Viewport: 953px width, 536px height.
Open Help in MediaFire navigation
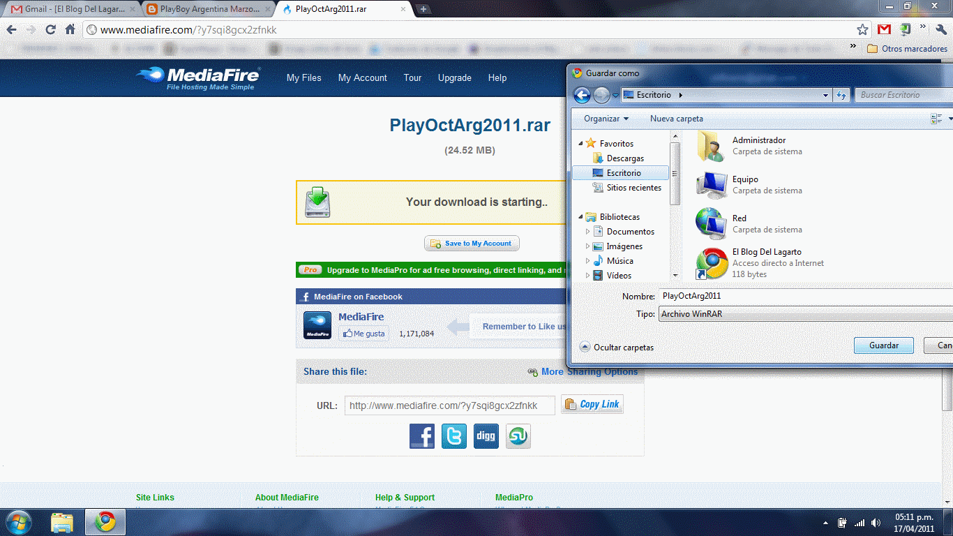[x=497, y=78]
